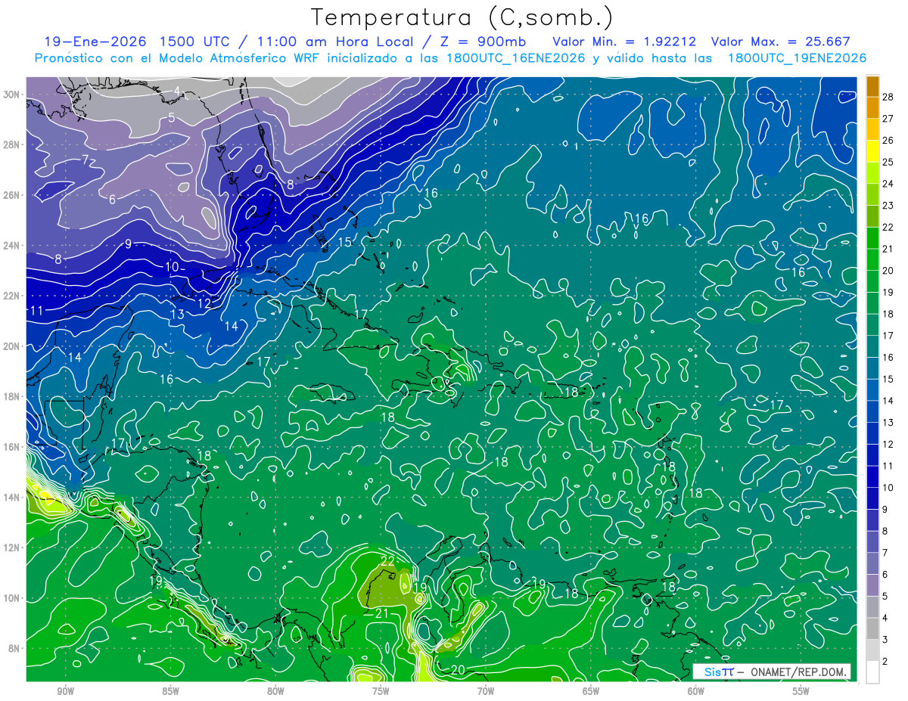The image size is (908, 701).
Task: Select the "1800UTC_19ENE2026" valid-until timestamp
Action: 797,58
